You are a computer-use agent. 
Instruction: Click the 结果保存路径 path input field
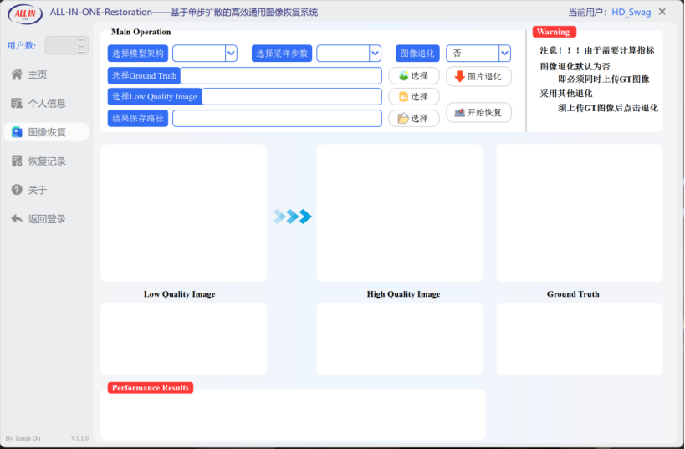276,119
